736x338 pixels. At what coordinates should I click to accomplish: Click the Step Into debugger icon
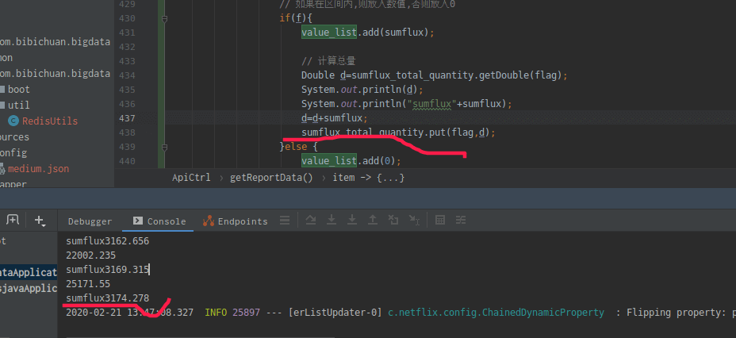332,221
